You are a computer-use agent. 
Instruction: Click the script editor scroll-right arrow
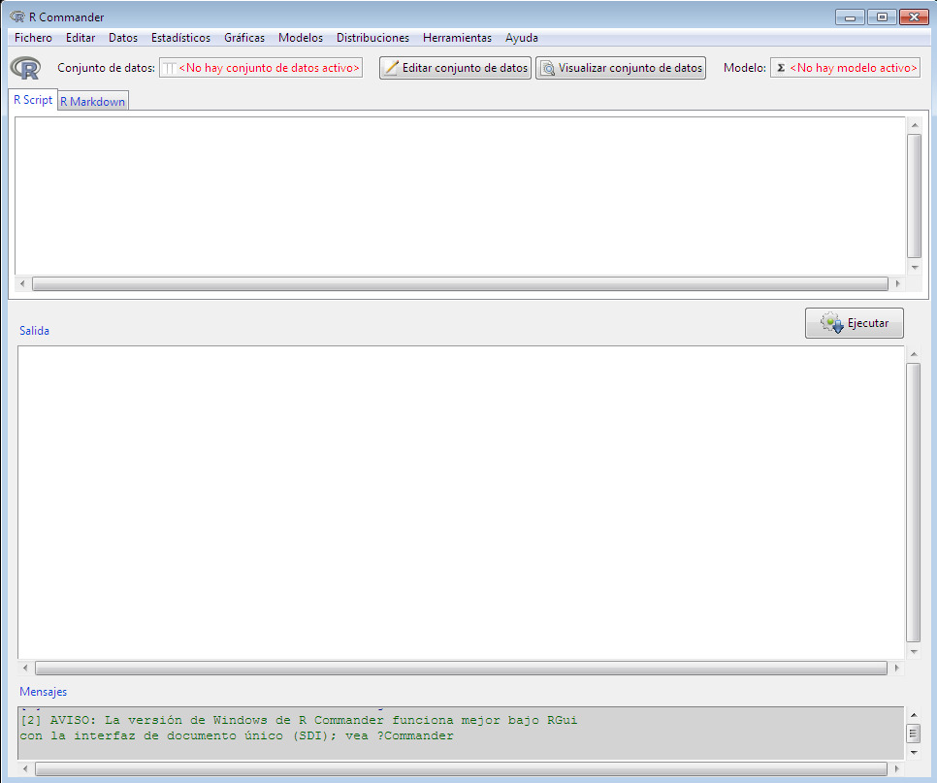click(x=897, y=284)
